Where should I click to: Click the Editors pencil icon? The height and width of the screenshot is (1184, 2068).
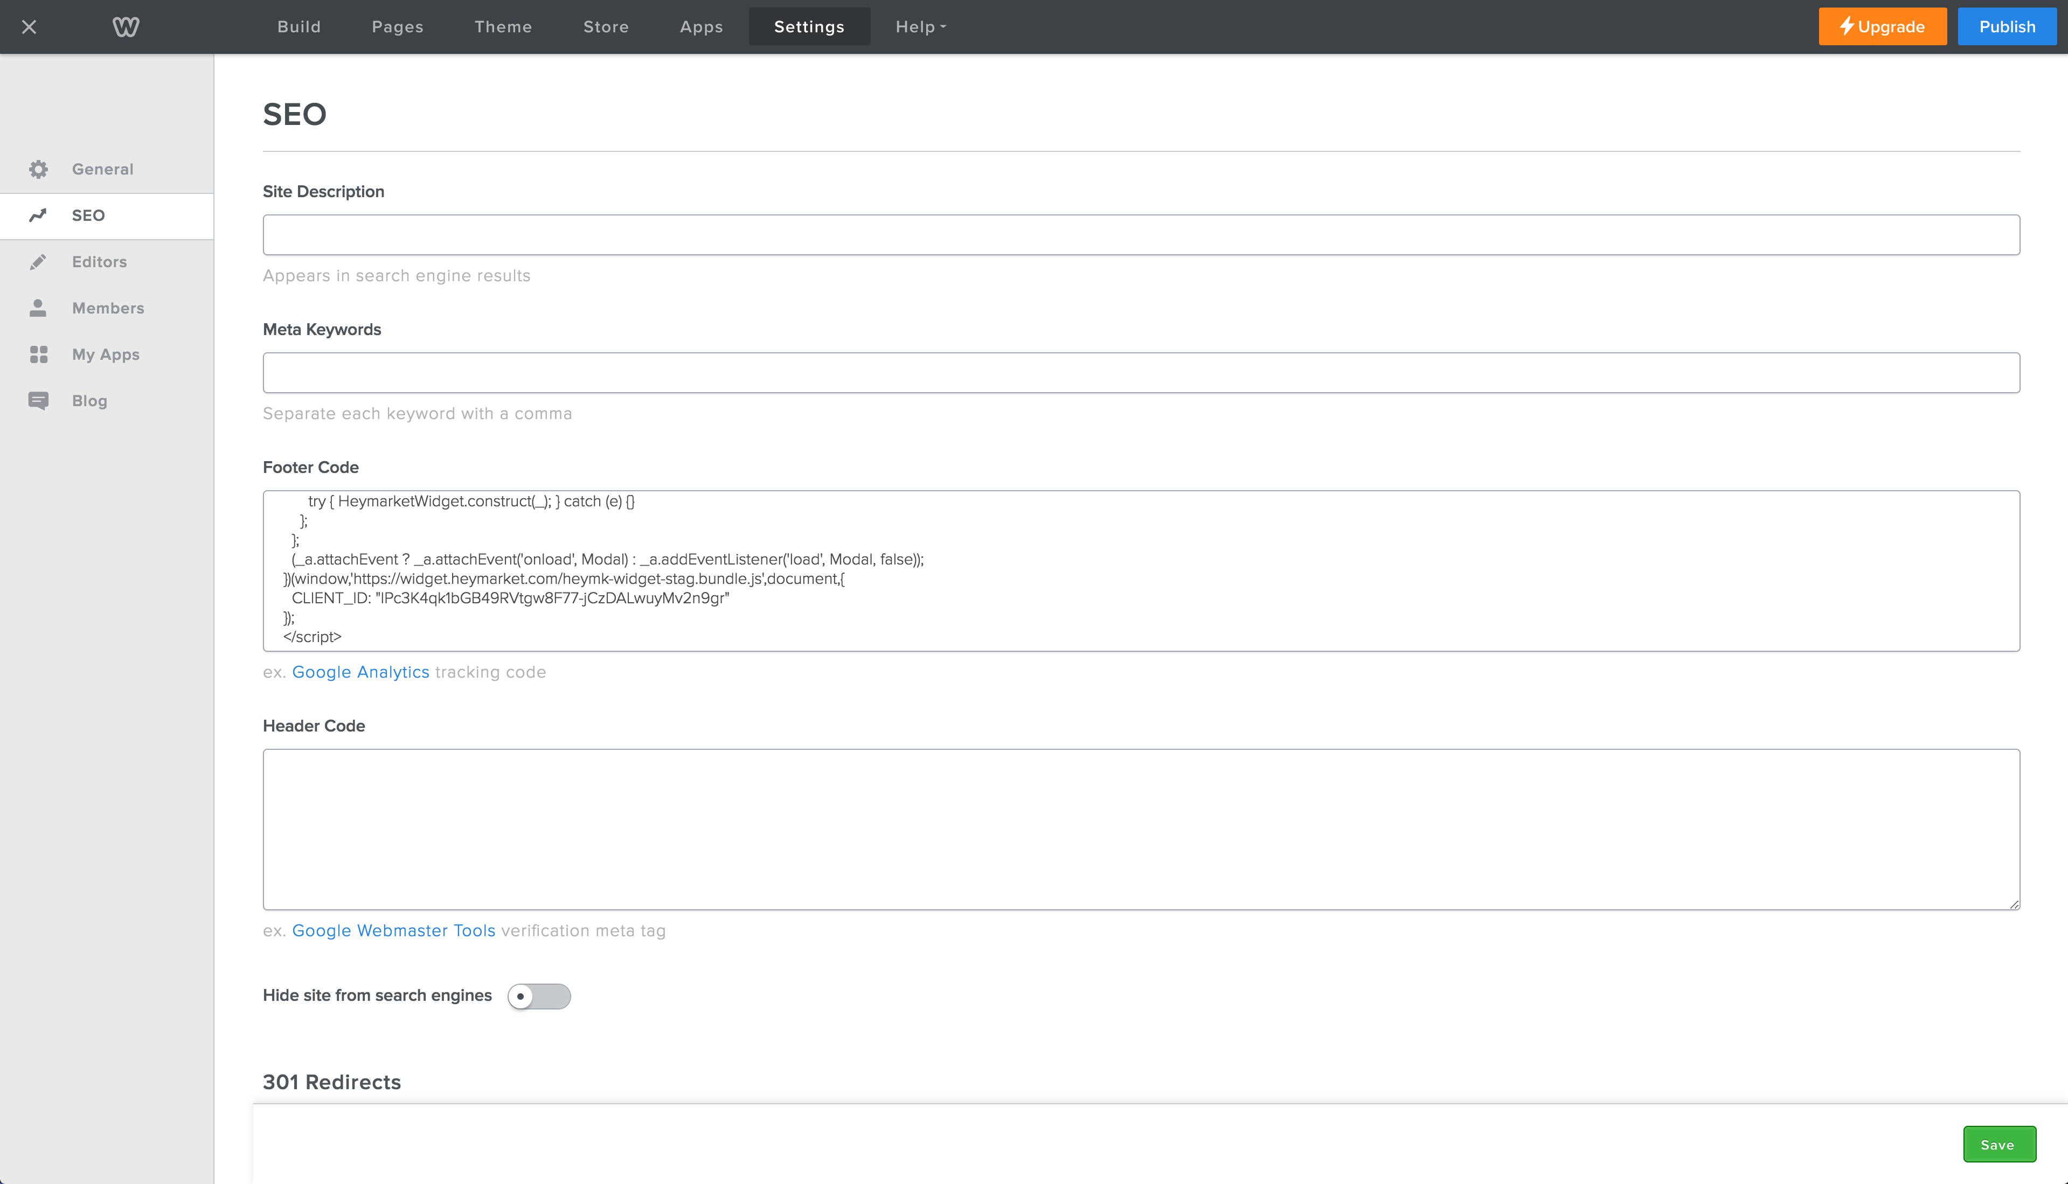pyautogui.click(x=38, y=262)
